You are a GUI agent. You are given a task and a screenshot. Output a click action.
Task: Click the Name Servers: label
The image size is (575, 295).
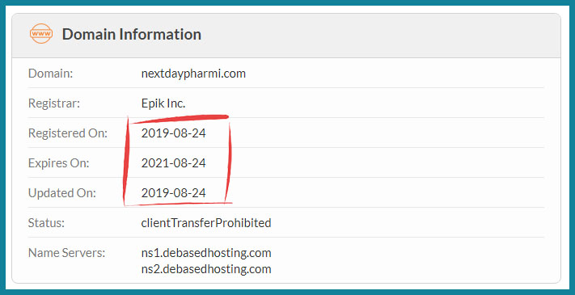[x=67, y=253]
